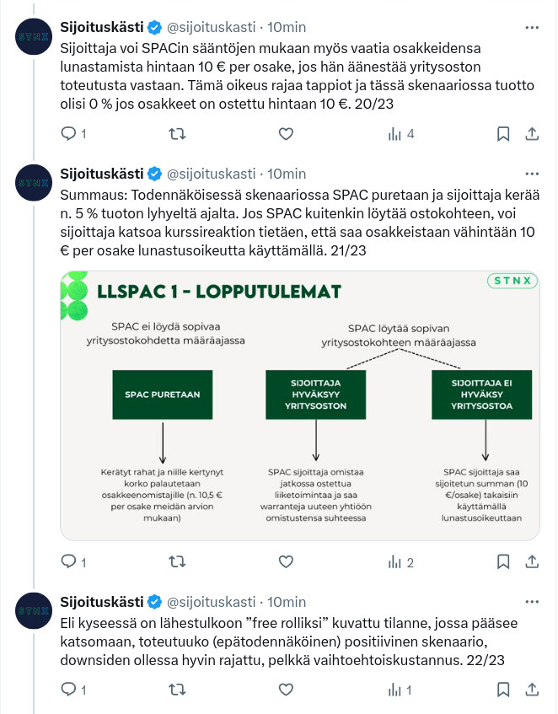This screenshot has height=714, width=558.
Task: Share the 20/23 tweet
Action: click(532, 133)
